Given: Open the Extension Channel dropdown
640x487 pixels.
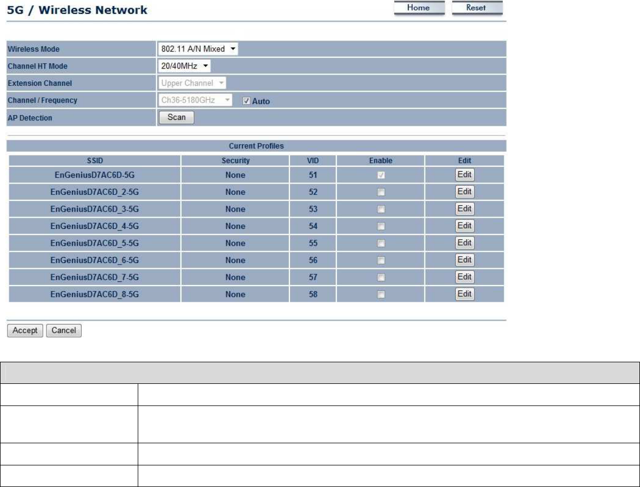Looking at the screenshot, I should 192,83.
